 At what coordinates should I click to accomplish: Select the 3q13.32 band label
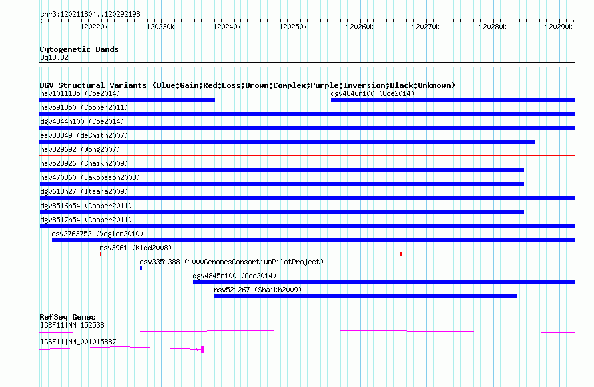(x=54, y=57)
